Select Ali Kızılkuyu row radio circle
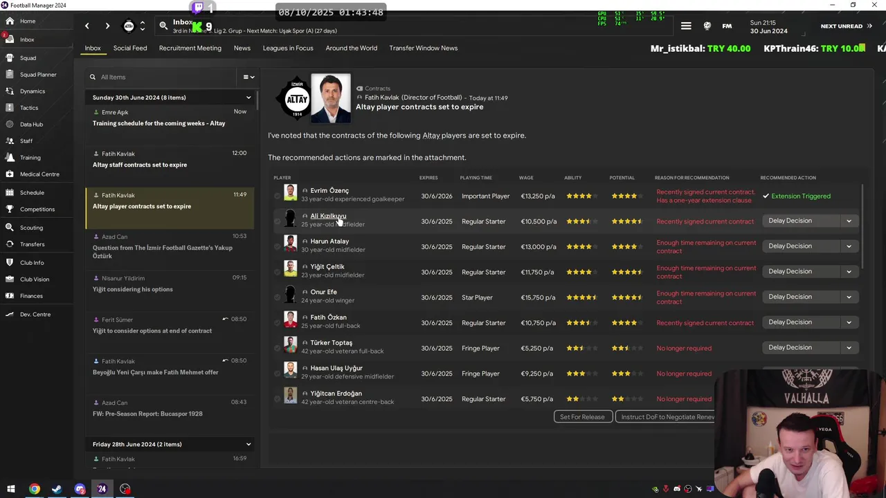886x498 pixels. (x=278, y=221)
